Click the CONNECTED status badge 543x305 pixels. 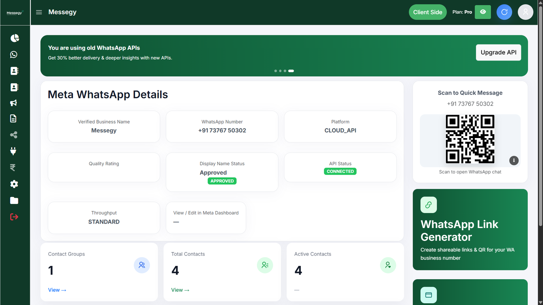pyautogui.click(x=340, y=171)
